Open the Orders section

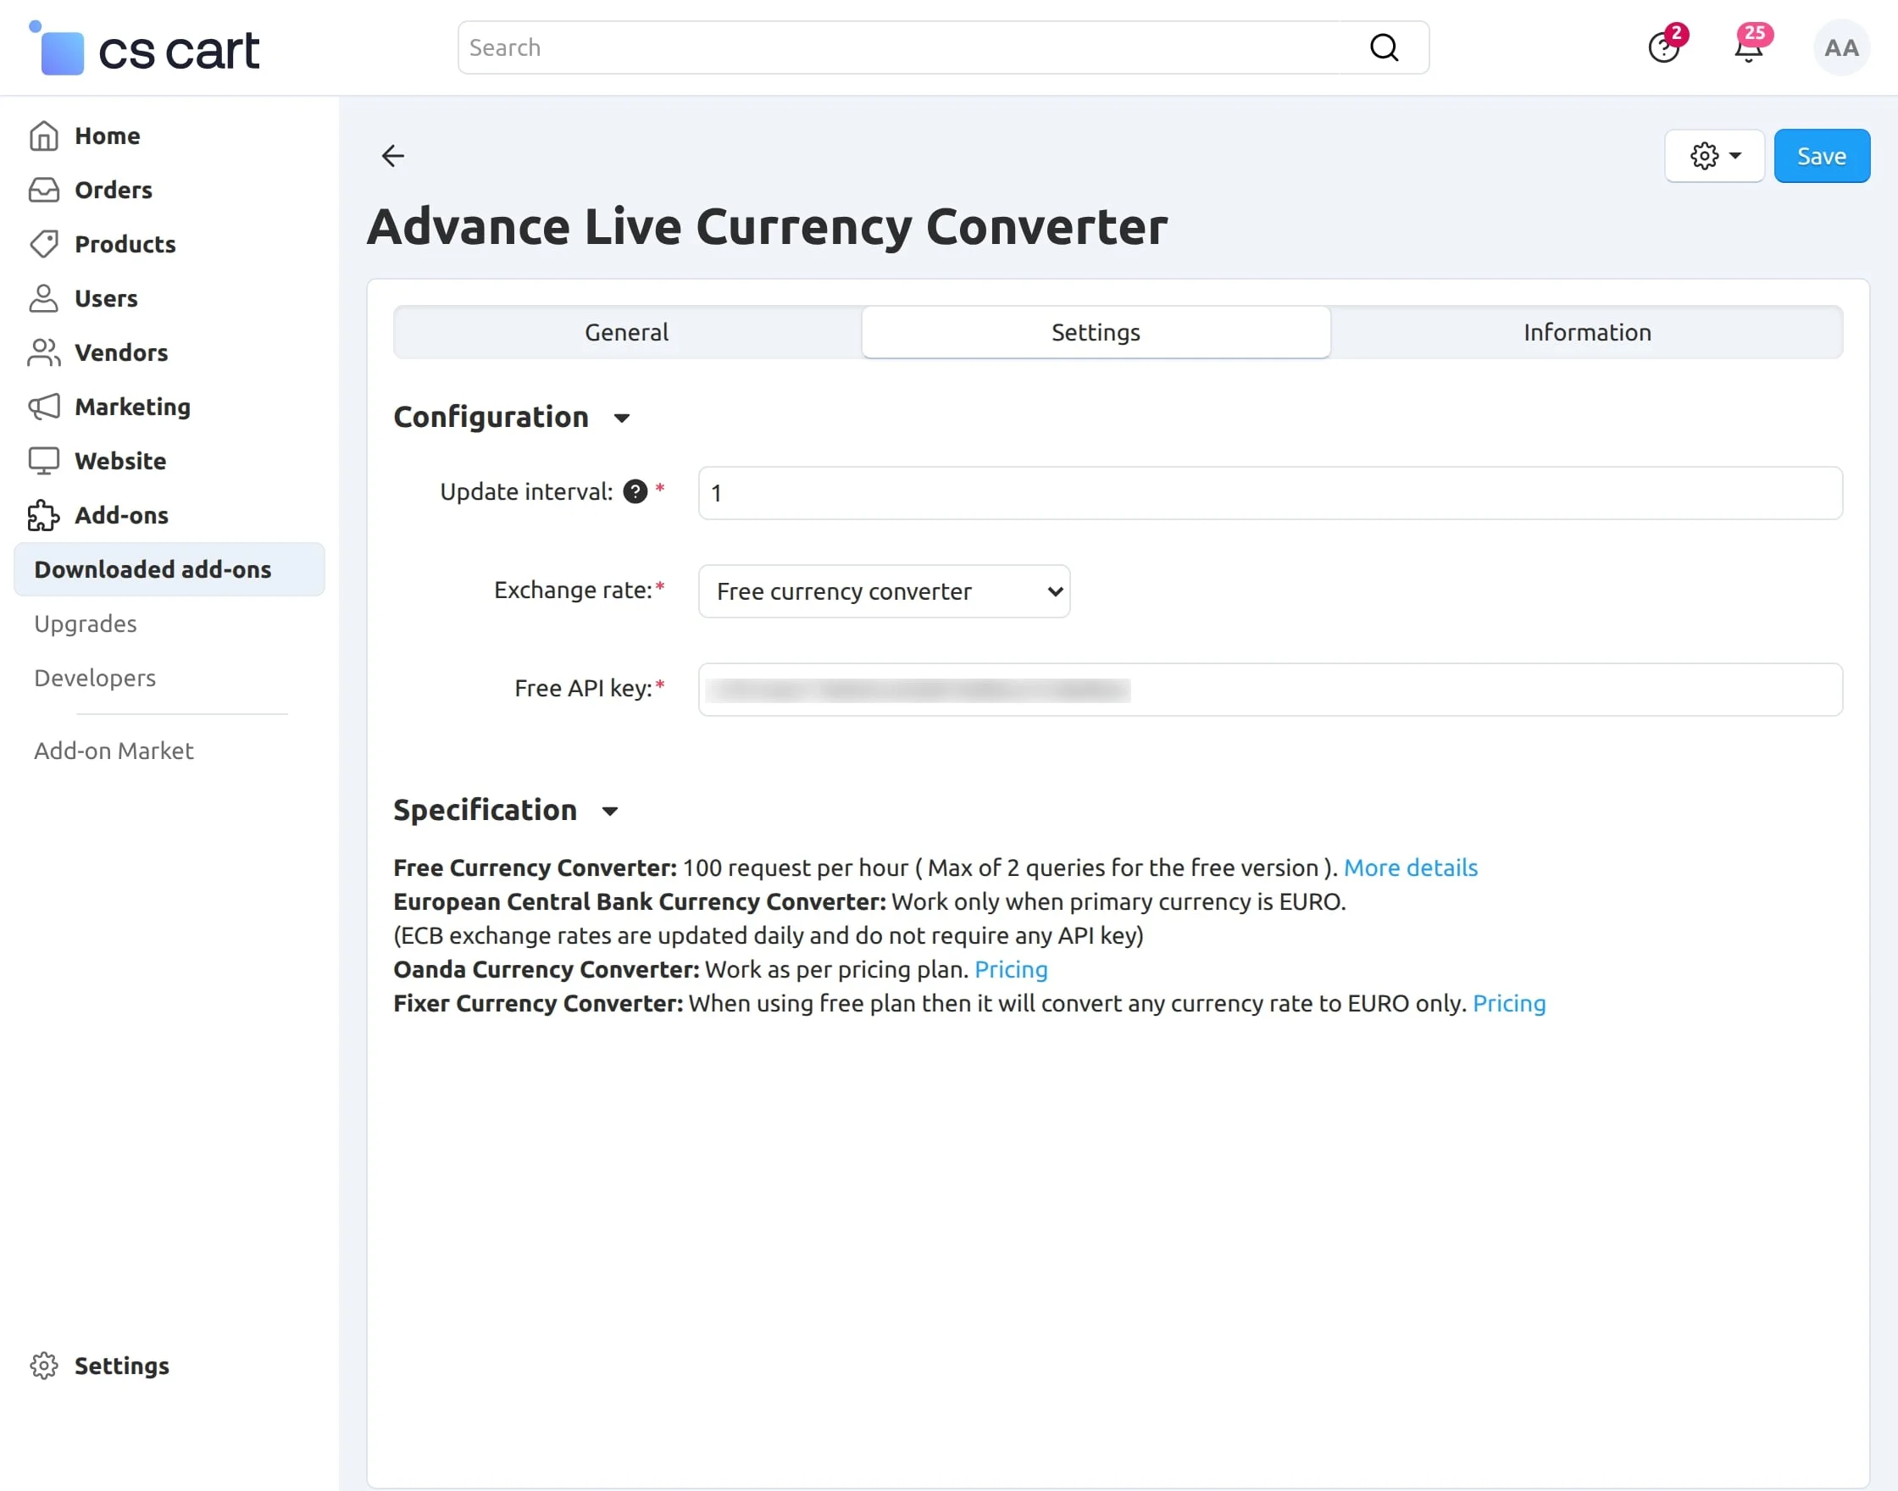pyautogui.click(x=113, y=191)
